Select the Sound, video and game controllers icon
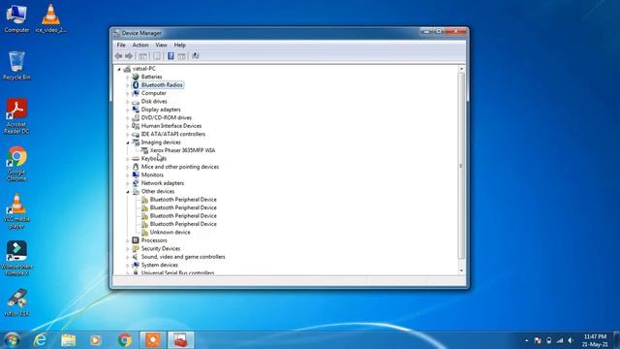Image resolution: width=620 pixels, height=349 pixels. coord(136,257)
